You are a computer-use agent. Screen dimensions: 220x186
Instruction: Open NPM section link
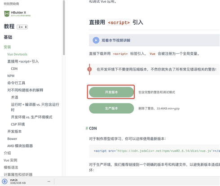tap(11, 76)
